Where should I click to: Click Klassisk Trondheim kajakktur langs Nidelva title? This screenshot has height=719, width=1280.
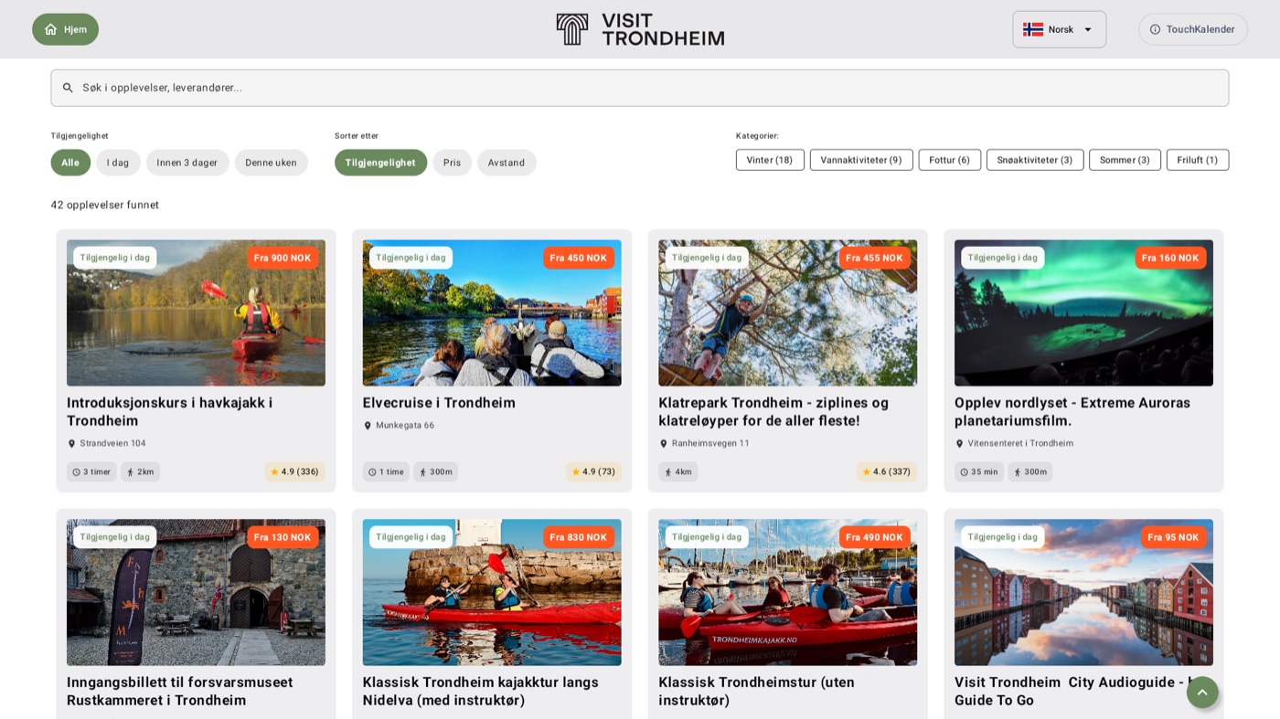[481, 692]
